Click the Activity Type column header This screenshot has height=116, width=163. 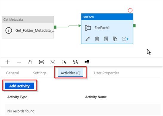[17, 97]
